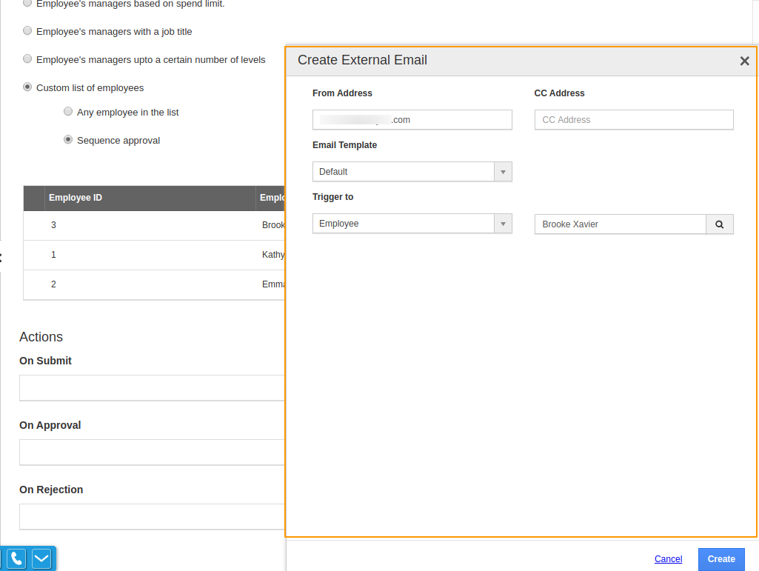Click the search icon beside Brooke Xavier
The height and width of the screenshot is (571, 759).
tap(719, 224)
